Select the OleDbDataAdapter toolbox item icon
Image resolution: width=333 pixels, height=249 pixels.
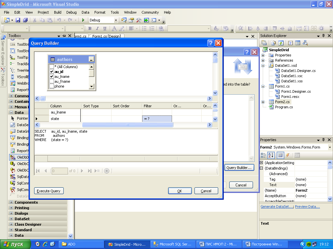click(13, 157)
